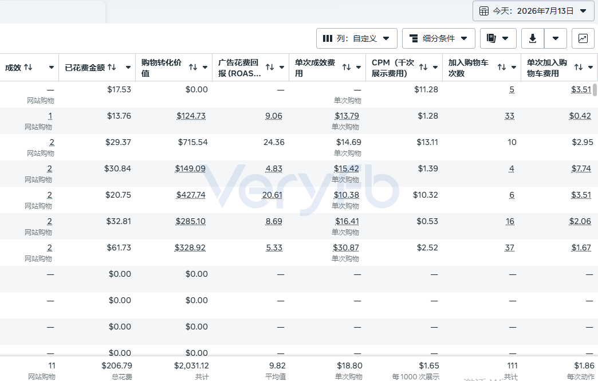Click the $715.54 purchase value cell
Image resolution: width=598 pixels, height=381 pixels.
pos(193,142)
